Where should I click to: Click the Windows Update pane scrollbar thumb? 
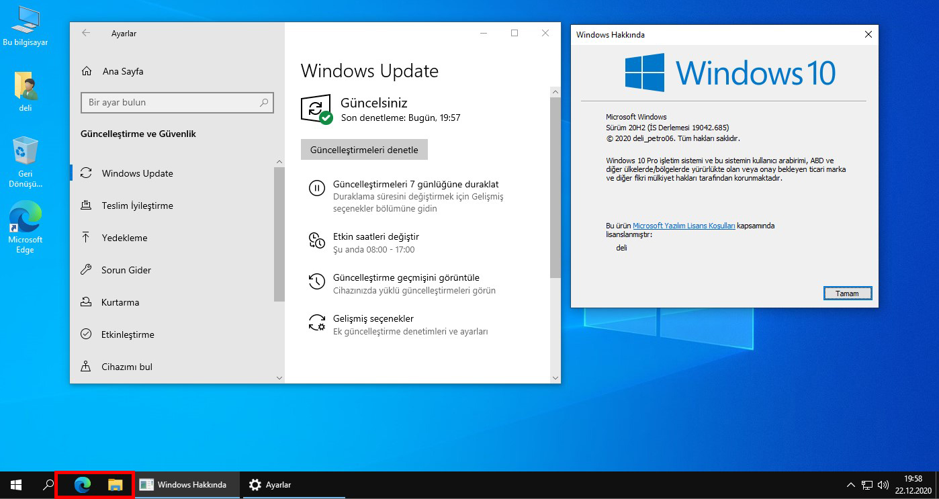(x=555, y=187)
